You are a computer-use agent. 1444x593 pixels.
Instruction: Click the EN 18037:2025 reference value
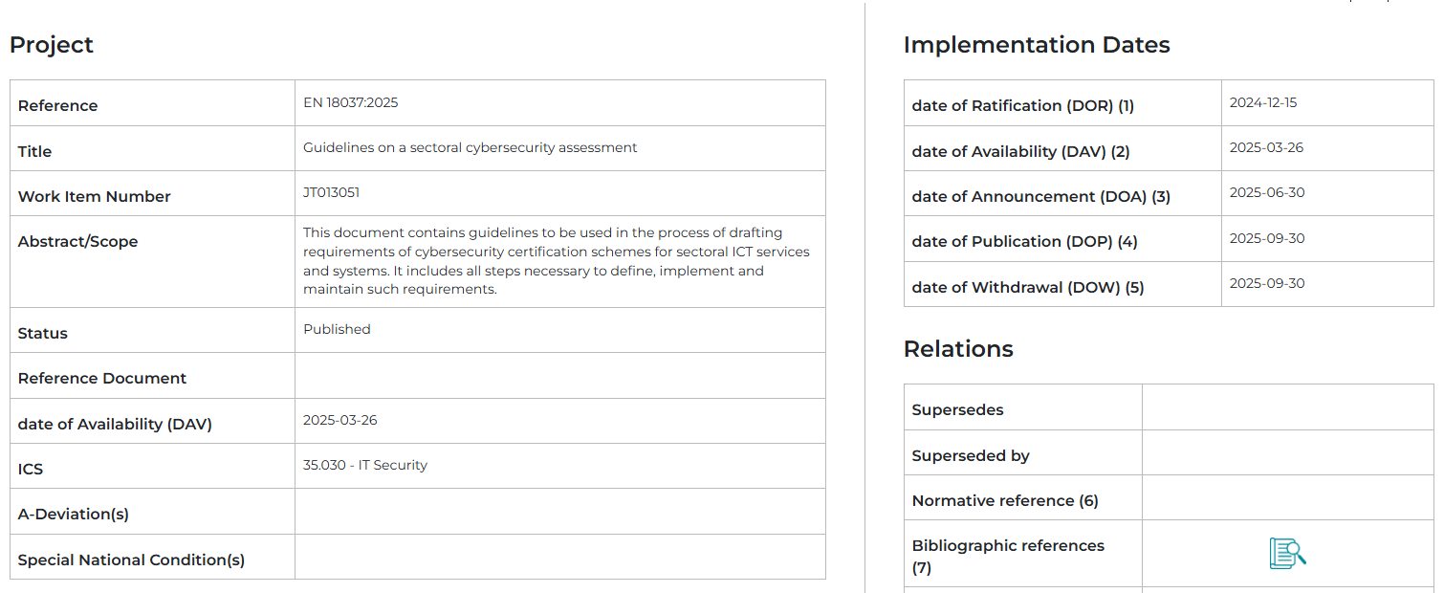tap(350, 103)
